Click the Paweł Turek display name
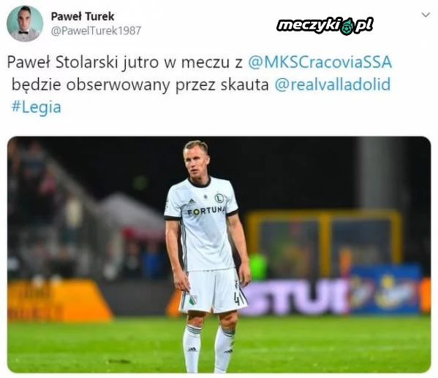This screenshot has width=438, height=378. click(83, 17)
